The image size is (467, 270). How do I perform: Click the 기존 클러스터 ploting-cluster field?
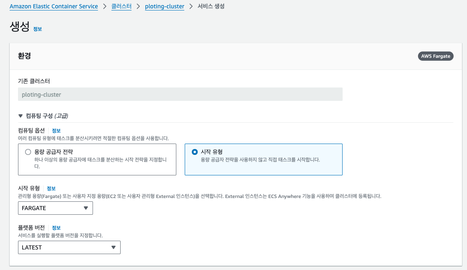coord(180,94)
